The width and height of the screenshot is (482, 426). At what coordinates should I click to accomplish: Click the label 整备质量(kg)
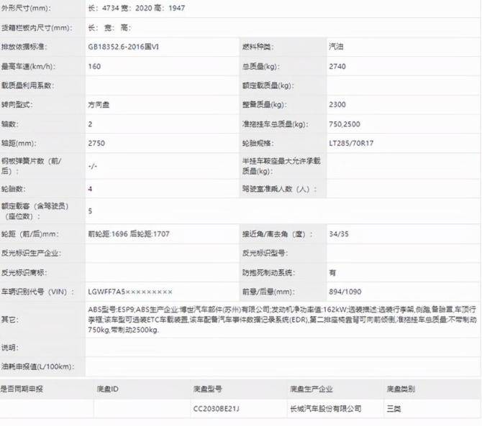[264, 105]
